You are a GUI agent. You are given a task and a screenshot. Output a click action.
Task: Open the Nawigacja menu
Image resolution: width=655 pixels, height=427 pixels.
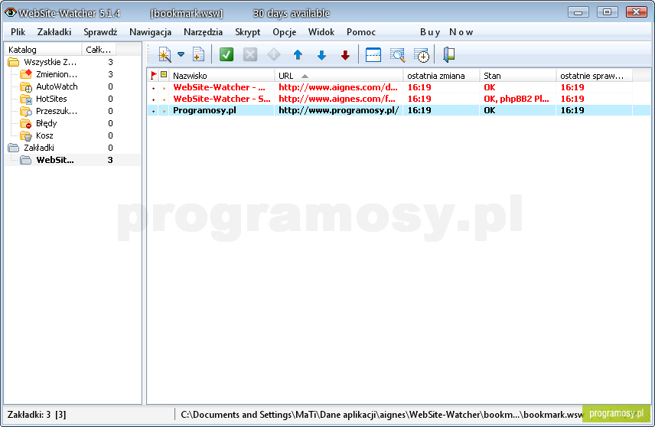(x=151, y=32)
